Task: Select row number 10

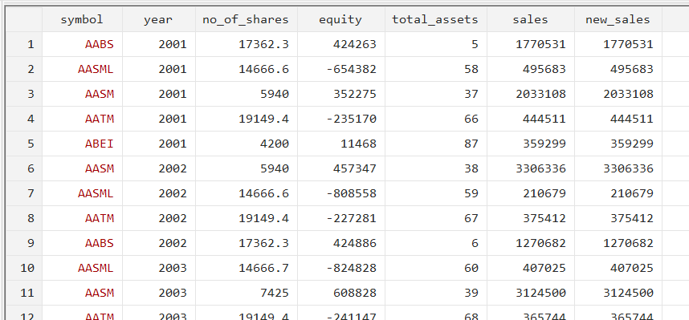Action: tap(24, 268)
